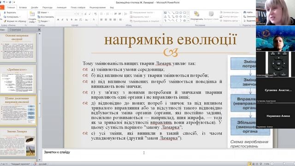Image resolution: width=295 pixels, height=166 pixels.
Task: Open the Выделить select menu
Action: [249, 21]
